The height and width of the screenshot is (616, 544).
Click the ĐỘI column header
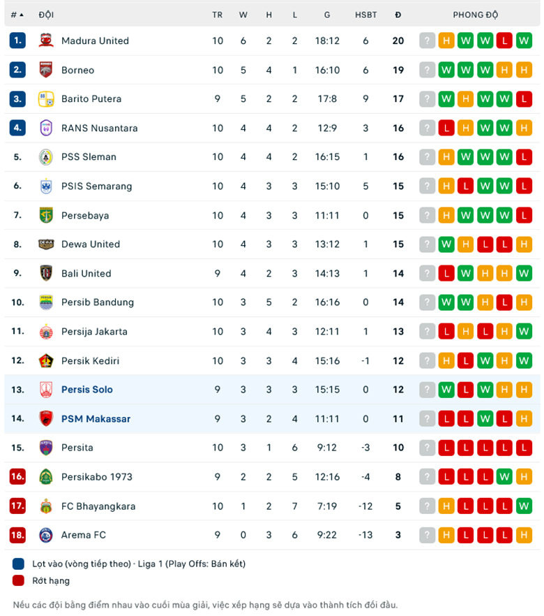click(x=46, y=15)
